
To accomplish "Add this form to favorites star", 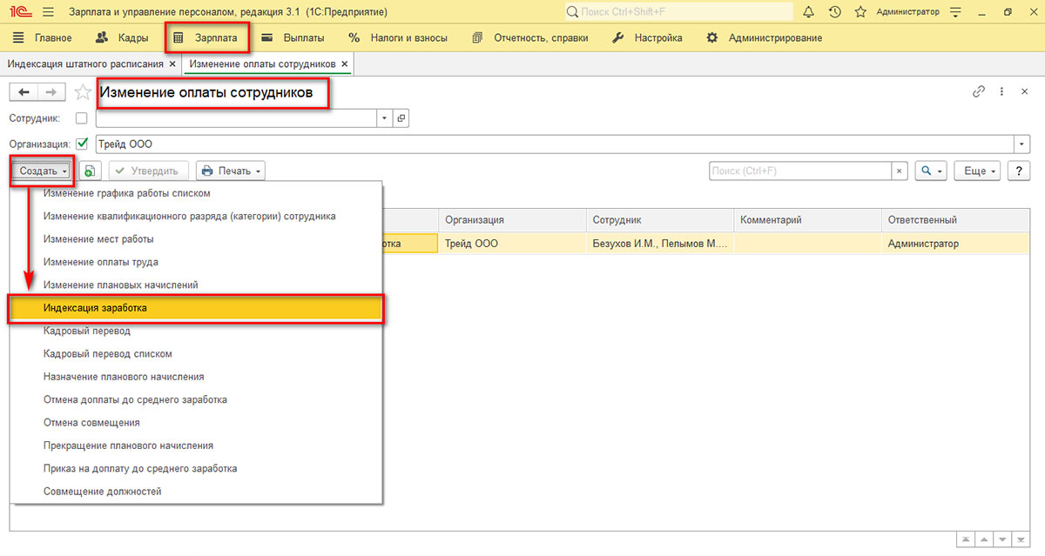I will tap(83, 92).
